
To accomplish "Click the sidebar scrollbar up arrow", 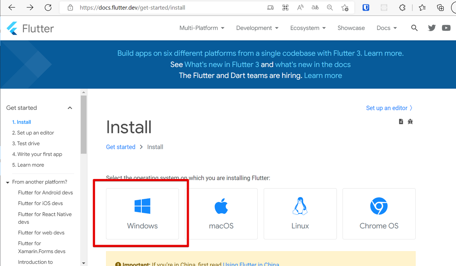I will tap(84, 92).
